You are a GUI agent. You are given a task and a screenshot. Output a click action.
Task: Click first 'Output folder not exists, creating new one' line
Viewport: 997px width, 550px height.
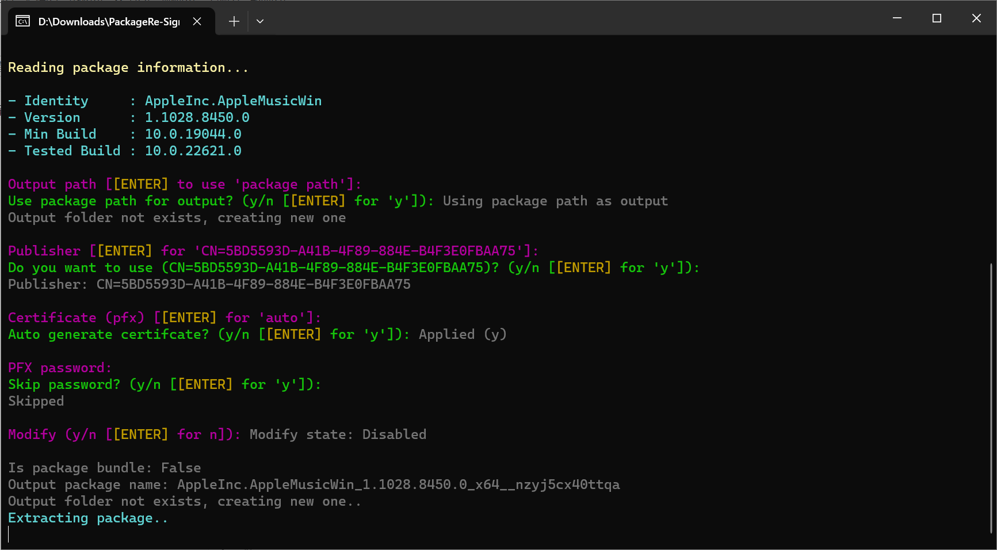point(177,217)
